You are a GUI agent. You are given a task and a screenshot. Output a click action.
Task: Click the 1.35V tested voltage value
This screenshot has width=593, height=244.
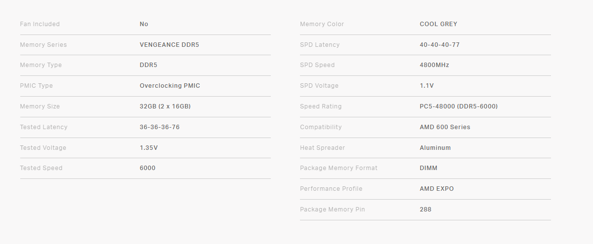149,148
